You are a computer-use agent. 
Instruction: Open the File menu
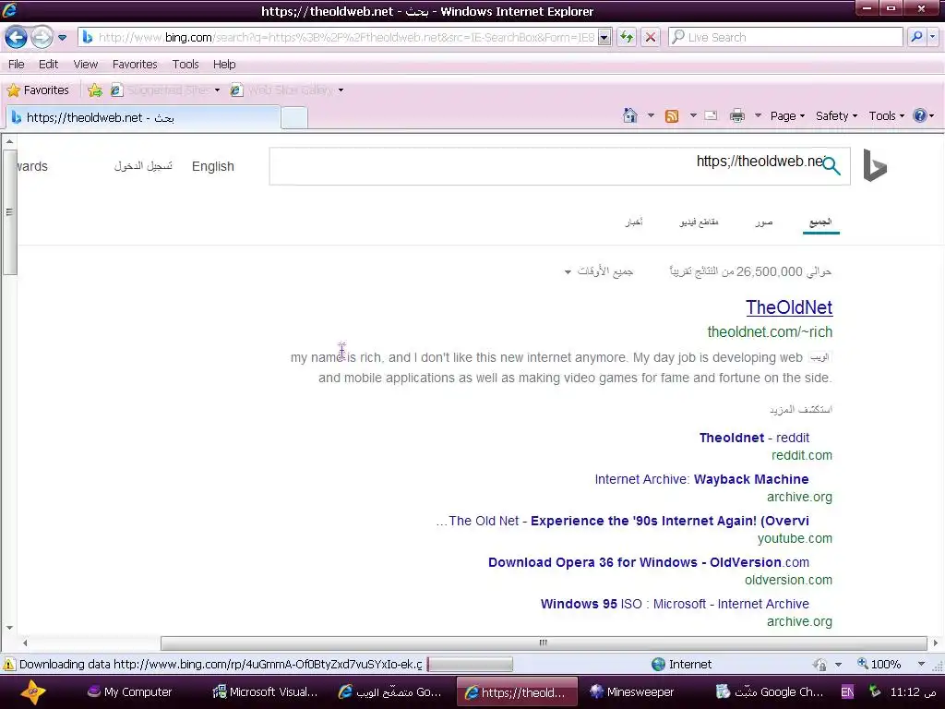17,64
